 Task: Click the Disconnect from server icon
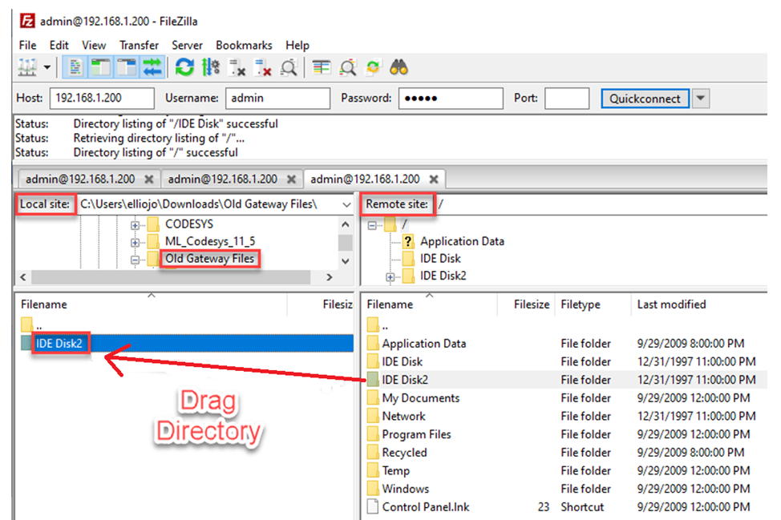(x=262, y=67)
